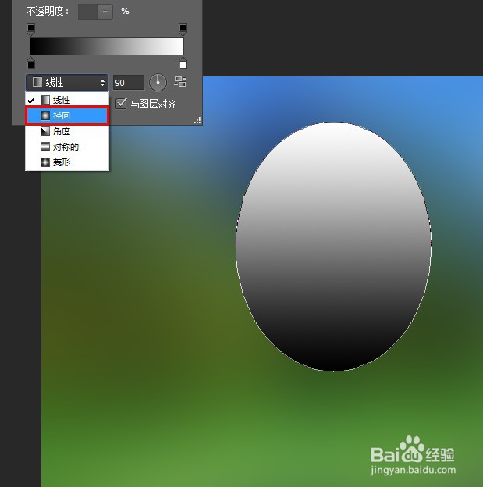Select the bottom-left black color stop
The image size is (483, 487).
tap(30, 63)
